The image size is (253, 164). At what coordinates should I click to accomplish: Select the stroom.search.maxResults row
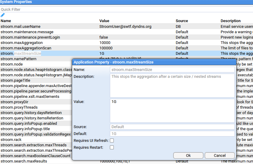(x=24, y=161)
